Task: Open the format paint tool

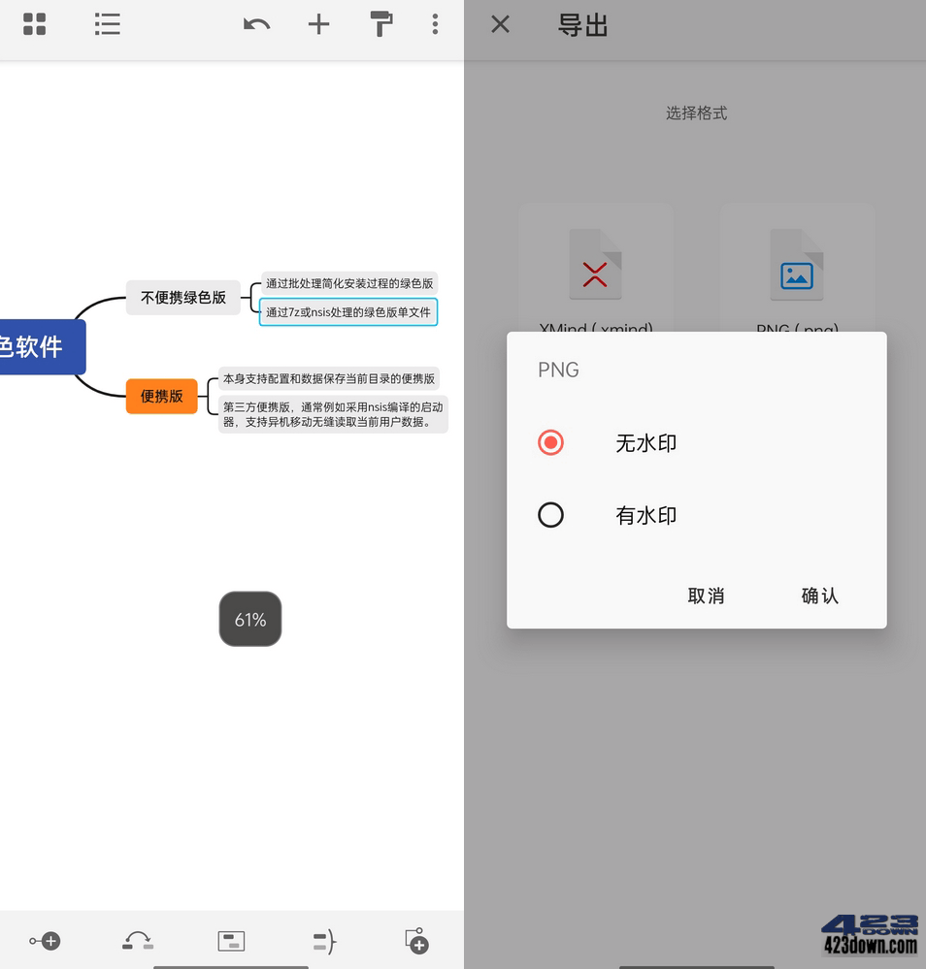Action: (x=380, y=24)
